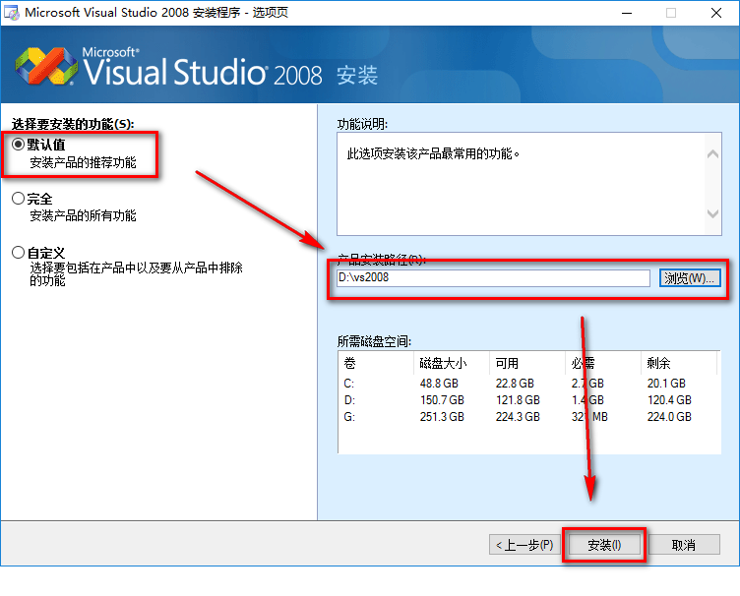740x596 pixels.
Task: Click the 48.8 GB disk size cell
Action: point(439,384)
